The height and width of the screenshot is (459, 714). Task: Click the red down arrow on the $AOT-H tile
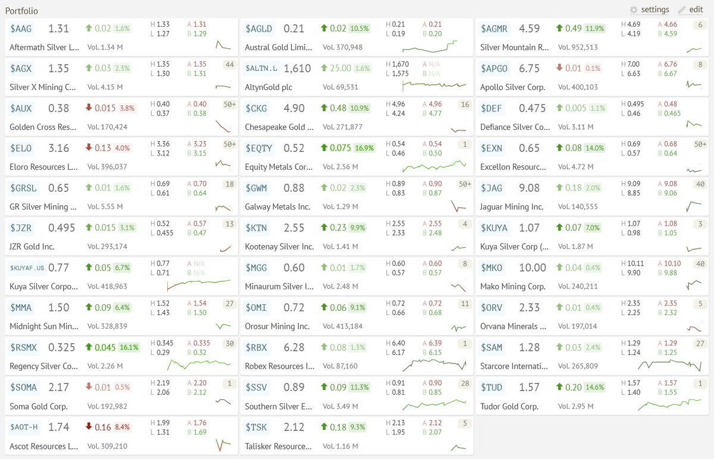coord(87,426)
